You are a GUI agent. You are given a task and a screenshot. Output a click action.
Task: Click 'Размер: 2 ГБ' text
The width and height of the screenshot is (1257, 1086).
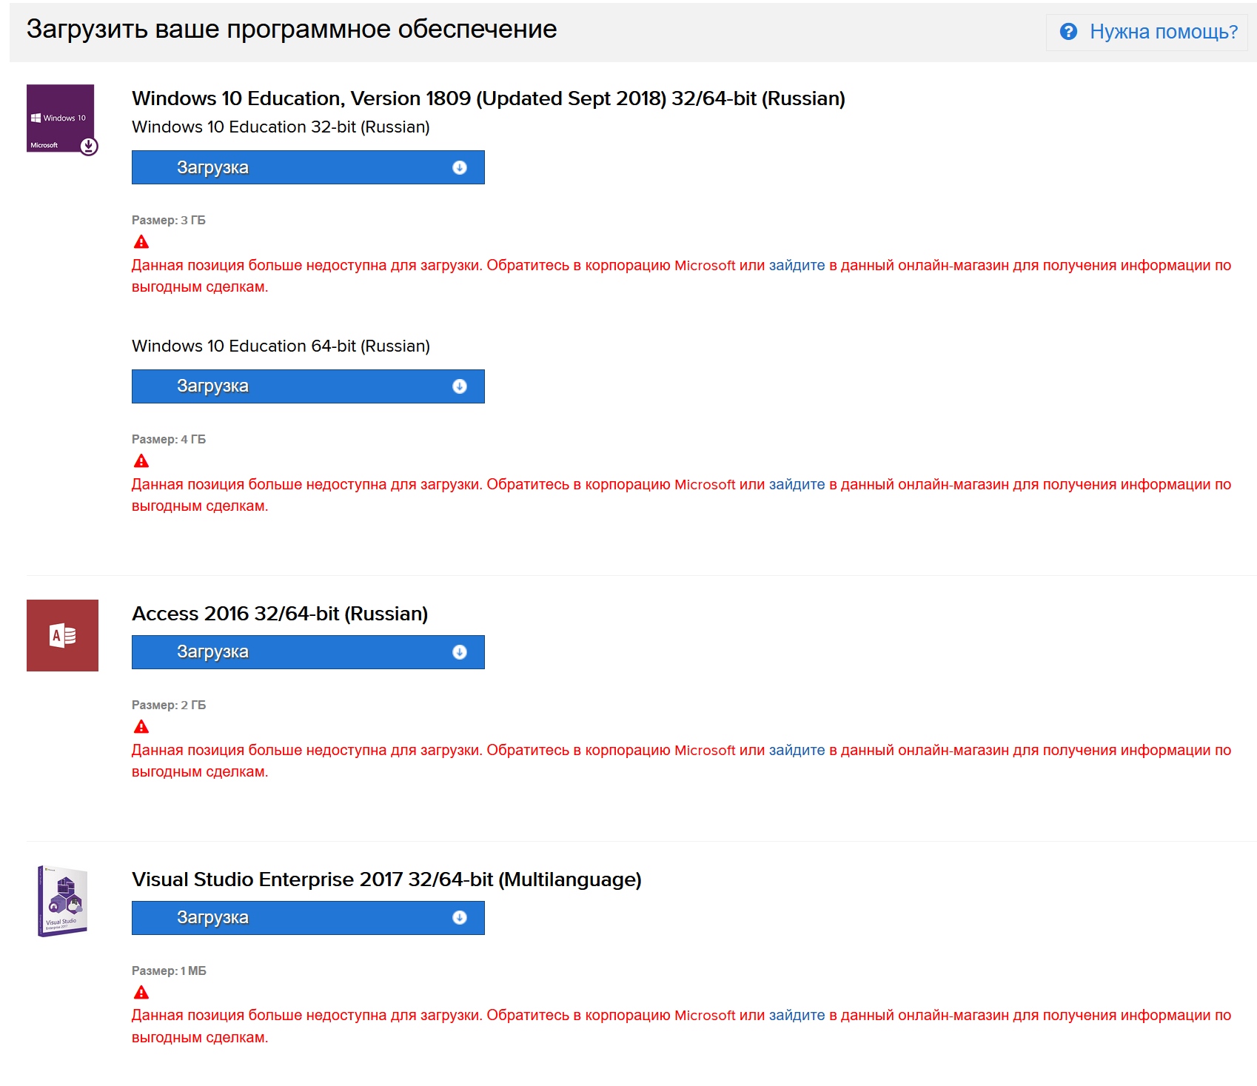point(169,705)
